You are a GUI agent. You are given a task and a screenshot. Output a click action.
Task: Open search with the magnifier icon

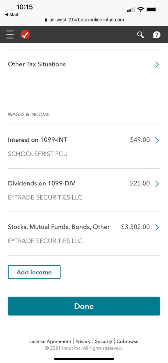pyautogui.click(x=140, y=35)
